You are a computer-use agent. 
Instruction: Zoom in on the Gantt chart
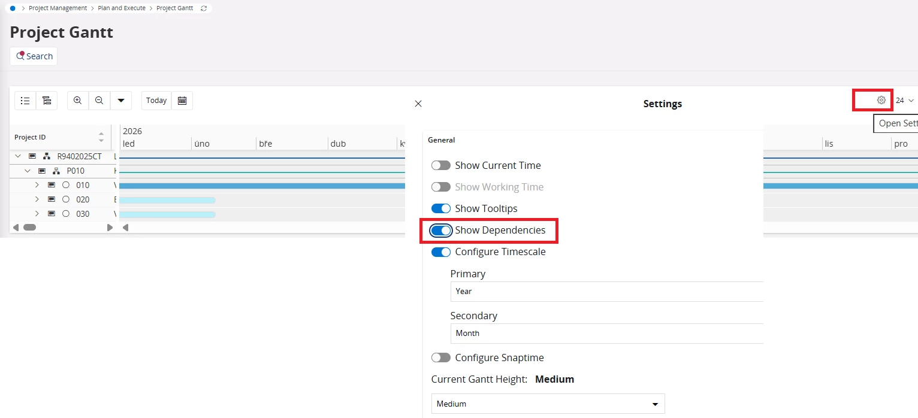tap(78, 101)
